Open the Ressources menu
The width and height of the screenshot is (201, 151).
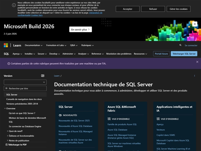pos(140,54)
